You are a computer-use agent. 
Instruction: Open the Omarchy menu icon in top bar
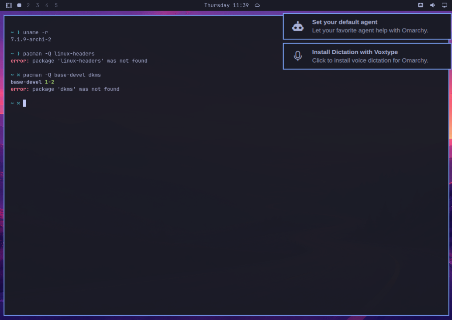(x=9, y=5)
